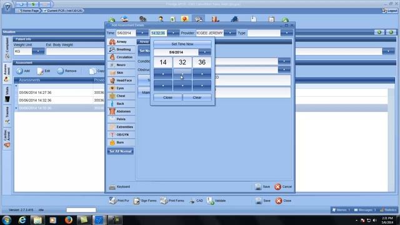
Task: Select the Neuro assessment category
Action: click(121, 65)
